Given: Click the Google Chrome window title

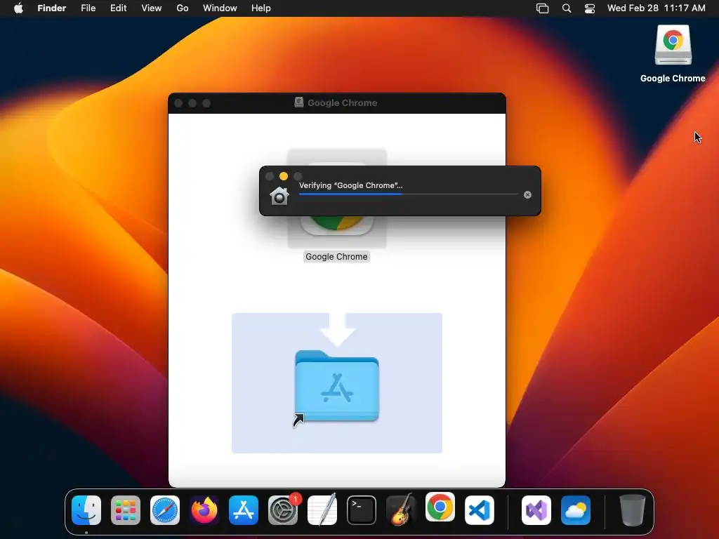Looking at the screenshot, I should (342, 103).
